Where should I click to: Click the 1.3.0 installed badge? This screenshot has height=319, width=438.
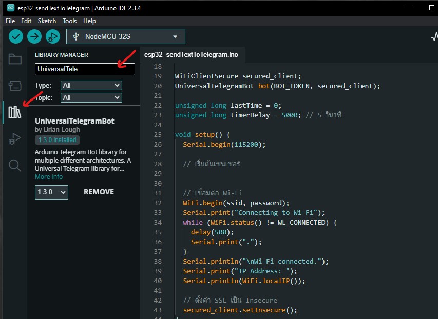57,140
